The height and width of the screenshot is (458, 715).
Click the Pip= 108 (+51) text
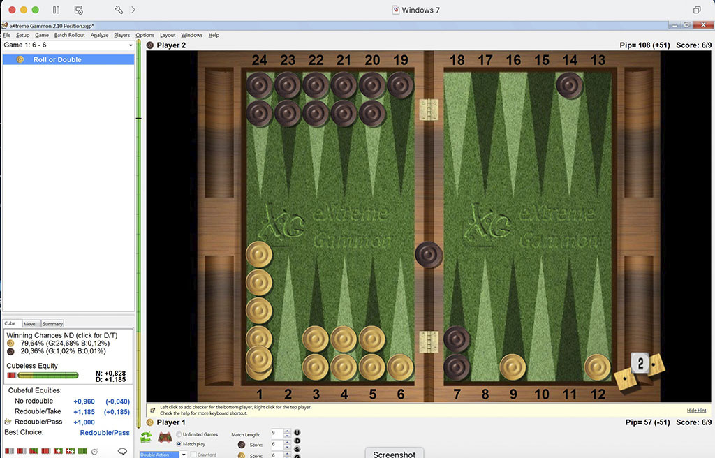click(x=644, y=45)
